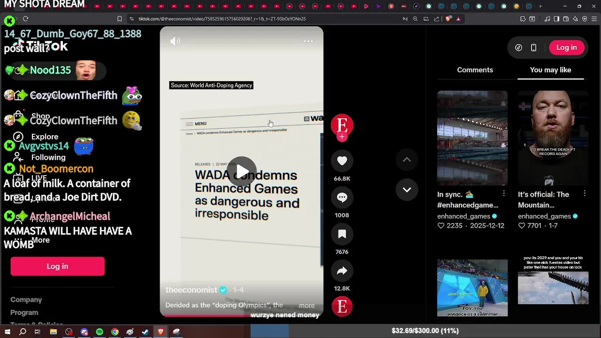Go to the next video with down chevron
The width and height of the screenshot is (601, 338).
[x=407, y=190]
